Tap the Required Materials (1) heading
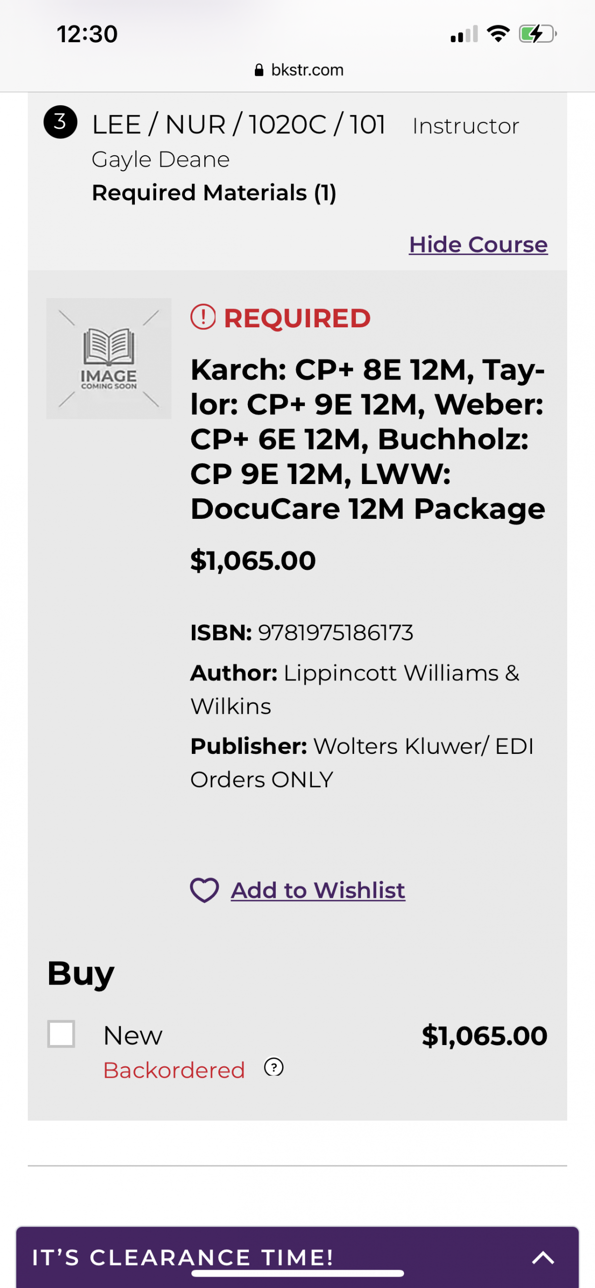 click(214, 193)
